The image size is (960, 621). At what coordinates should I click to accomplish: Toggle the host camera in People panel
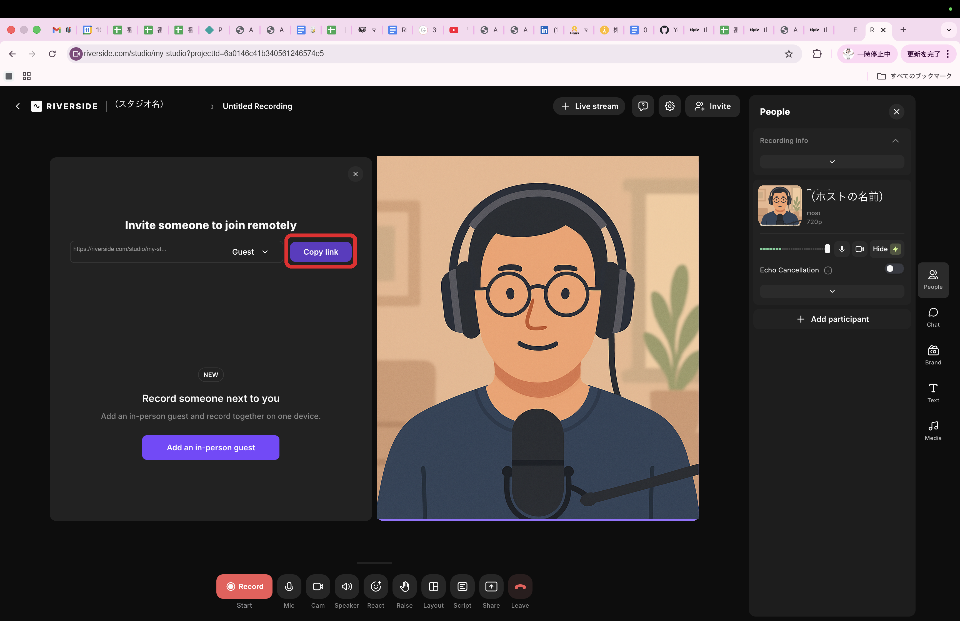click(x=859, y=249)
